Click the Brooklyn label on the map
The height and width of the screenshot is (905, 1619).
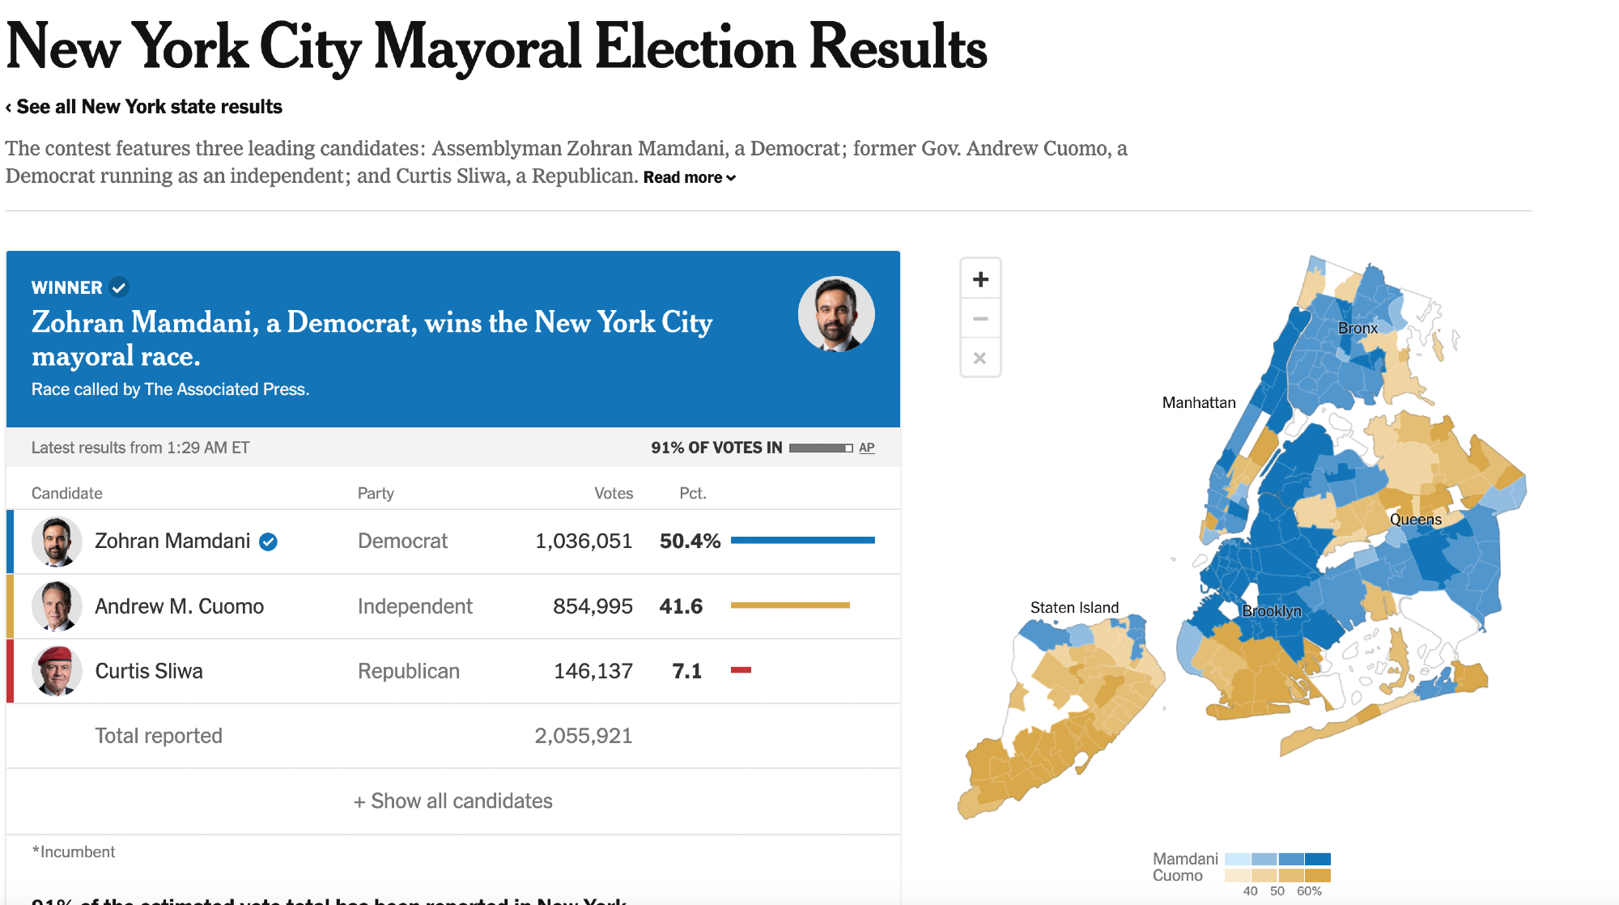pyautogui.click(x=1272, y=611)
